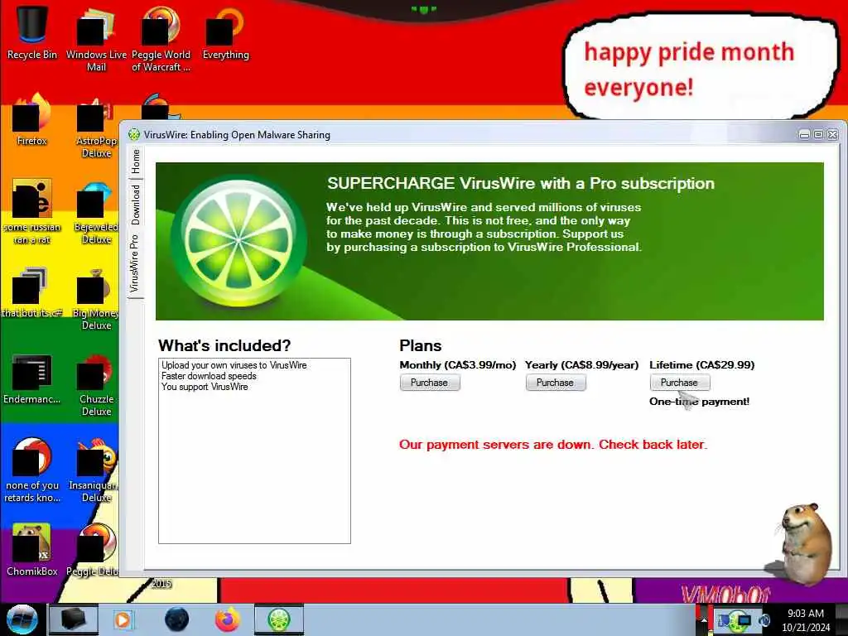Screen dimensions: 848x636
Task: Click the 'SUPERCHARGE VirusWire' banner heading
Action: pos(520,183)
